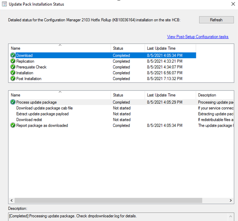Click description text mentioning dmpdownloader.log

click(73, 216)
